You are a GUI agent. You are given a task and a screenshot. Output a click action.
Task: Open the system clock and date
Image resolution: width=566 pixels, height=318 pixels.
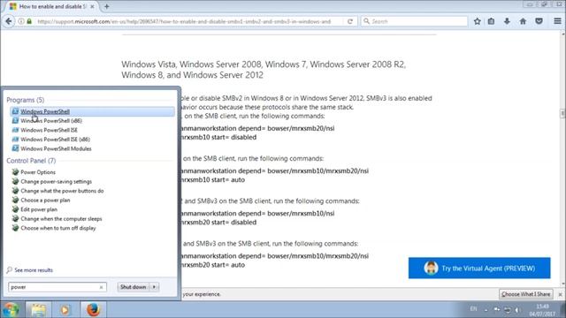point(543,310)
